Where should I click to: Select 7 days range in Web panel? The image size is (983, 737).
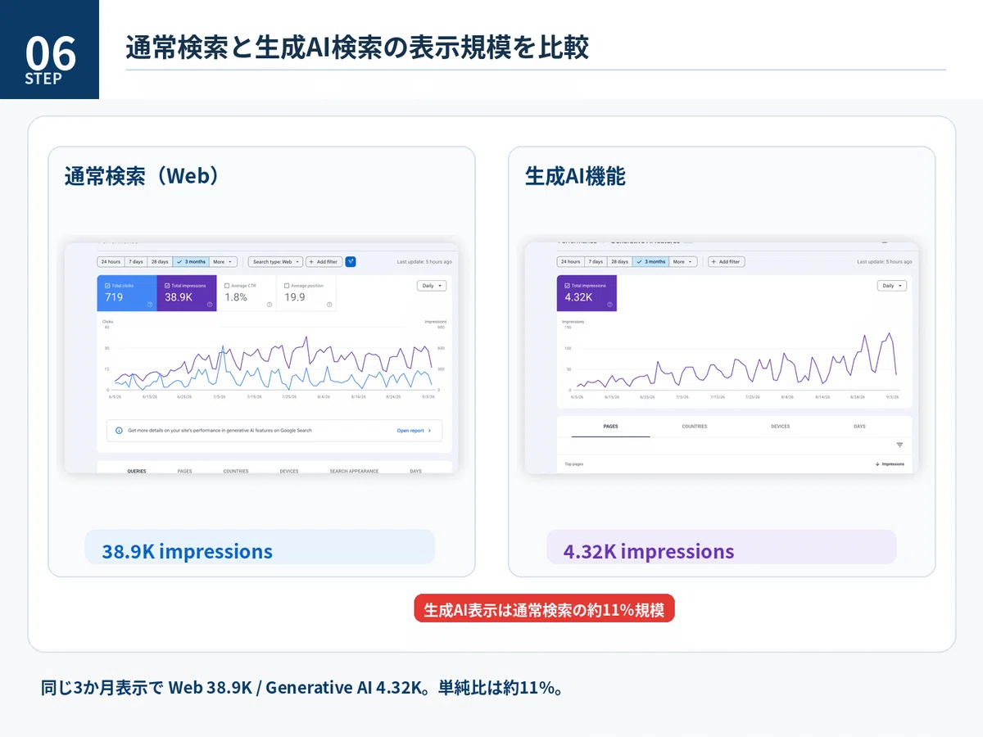pos(135,262)
